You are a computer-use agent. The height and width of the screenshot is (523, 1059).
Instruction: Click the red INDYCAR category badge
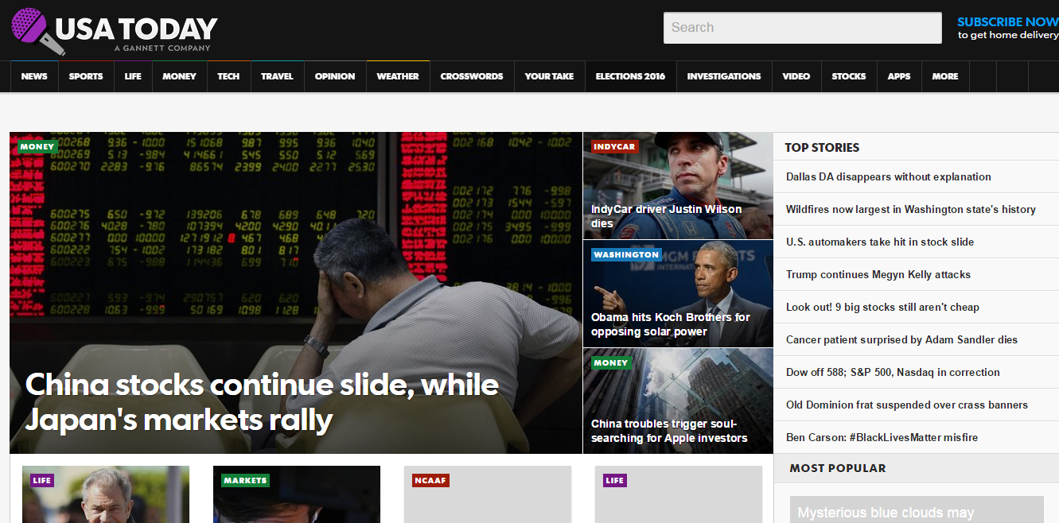(614, 146)
